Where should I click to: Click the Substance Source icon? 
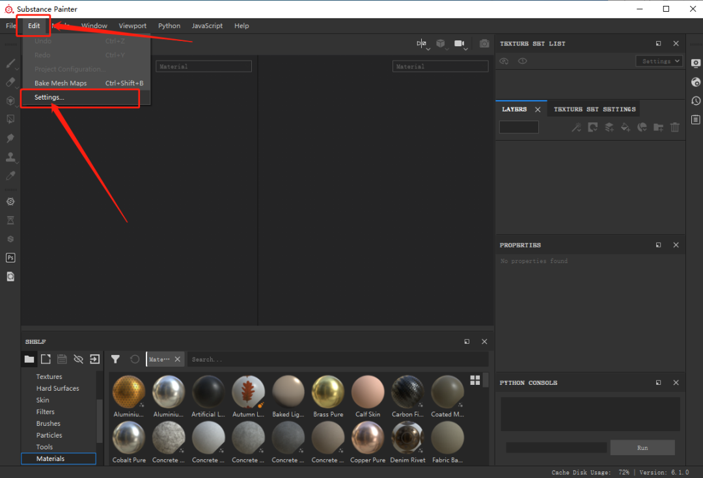click(x=10, y=239)
